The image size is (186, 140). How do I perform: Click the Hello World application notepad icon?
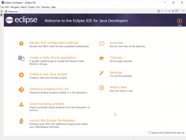tap(21, 58)
